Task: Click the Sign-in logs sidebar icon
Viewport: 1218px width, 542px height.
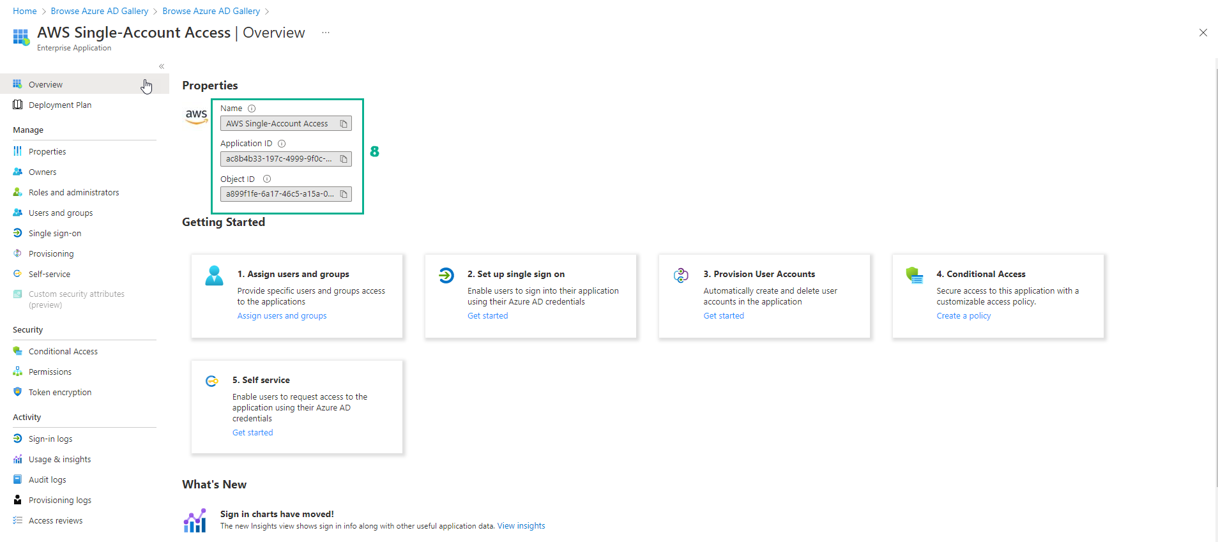Action: [x=18, y=439]
